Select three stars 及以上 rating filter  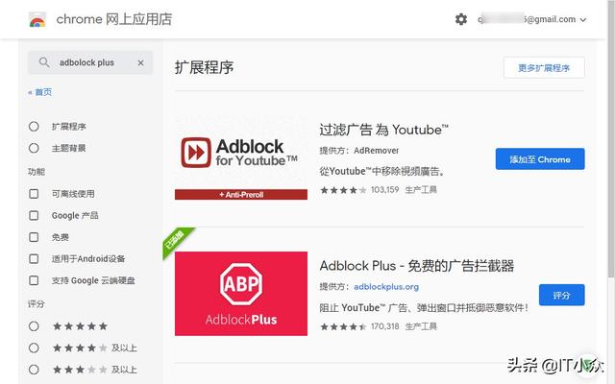coord(34,370)
